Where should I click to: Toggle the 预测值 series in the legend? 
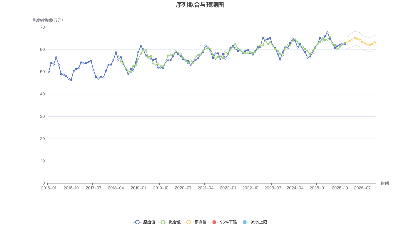click(x=196, y=222)
